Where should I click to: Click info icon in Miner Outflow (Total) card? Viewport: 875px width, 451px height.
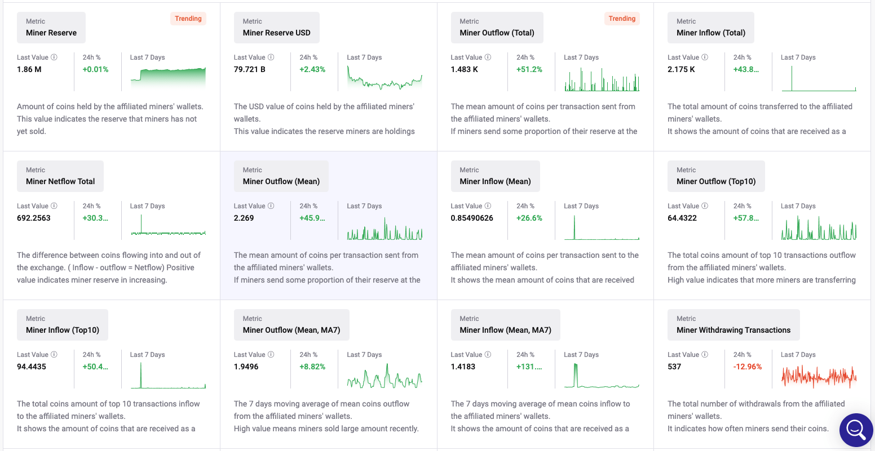(488, 57)
